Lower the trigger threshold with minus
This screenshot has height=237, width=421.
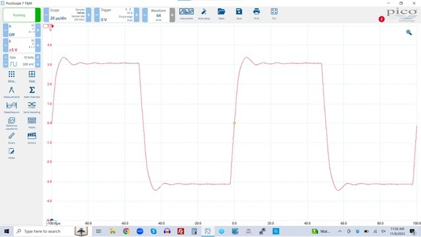pyautogui.click(x=97, y=14)
